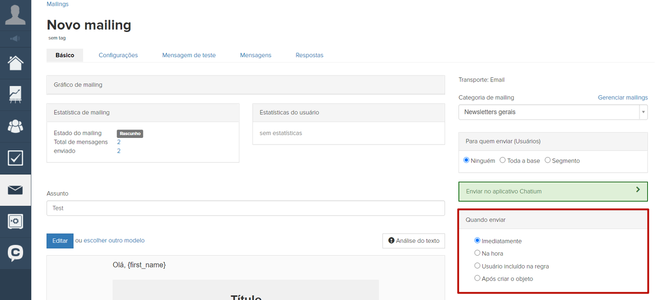Open the user profile avatar icon
The image size is (672, 300).
click(x=15, y=15)
